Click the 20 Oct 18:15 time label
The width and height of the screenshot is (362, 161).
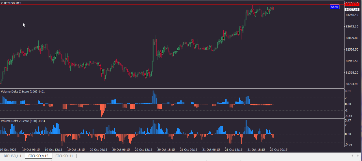point(166,149)
